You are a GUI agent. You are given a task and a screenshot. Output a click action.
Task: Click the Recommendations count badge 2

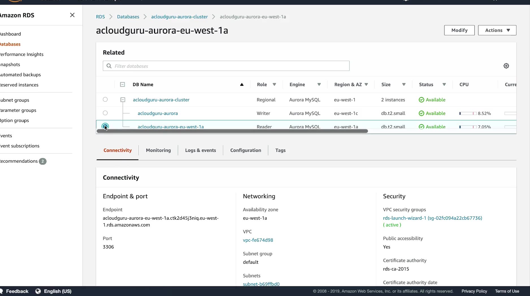point(43,161)
